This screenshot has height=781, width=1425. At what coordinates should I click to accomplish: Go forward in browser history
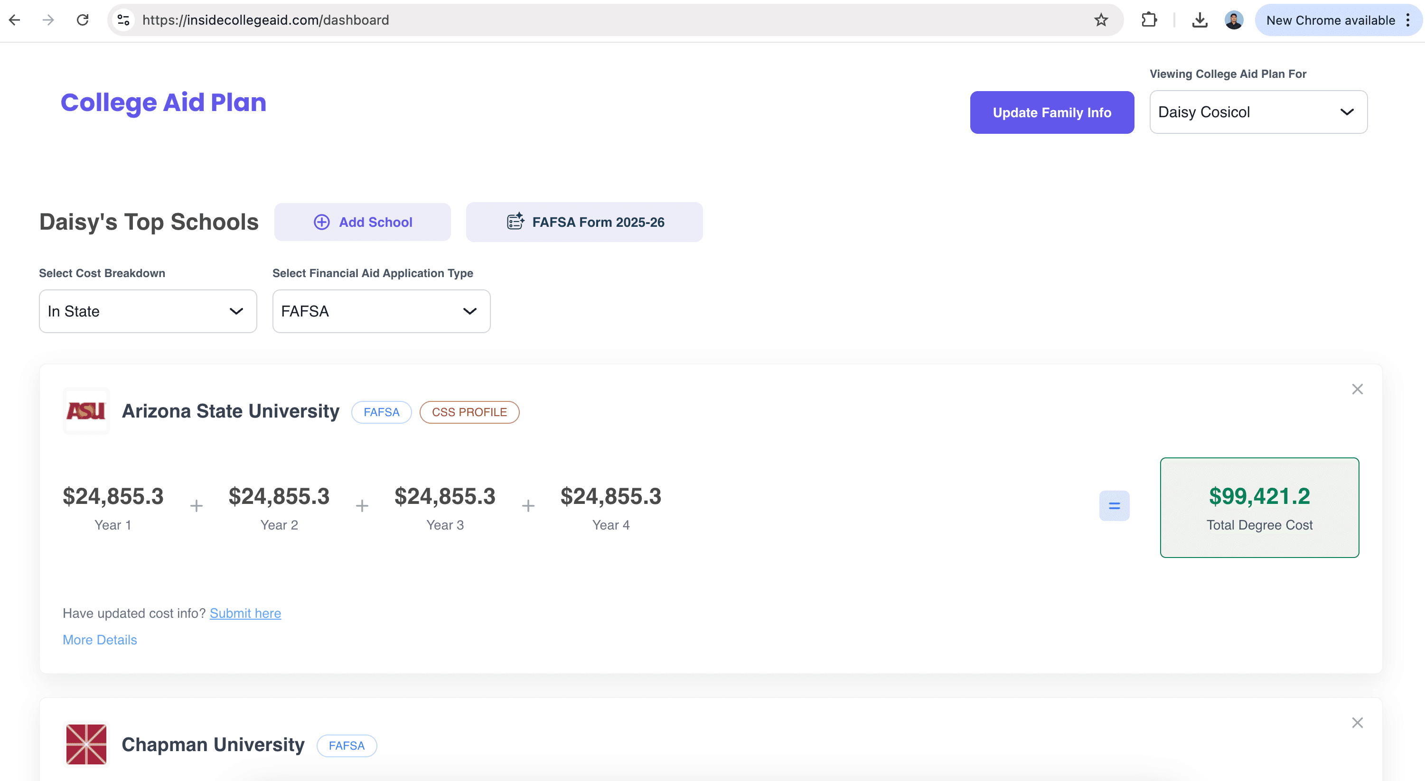pyautogui.click(x=49, y=20)
